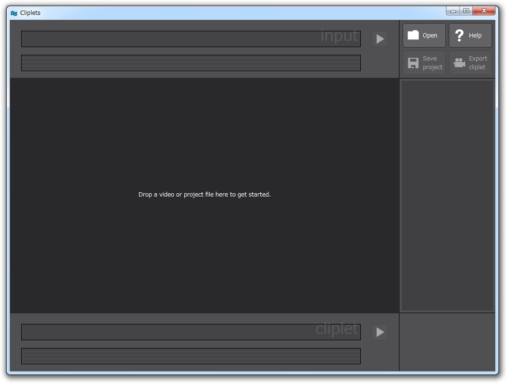The height and width of the screenshot is (384, 507).
Task: Click the lower striped input track
Action: point(191,63)
